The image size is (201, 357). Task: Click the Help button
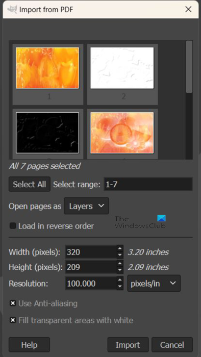click(x=30, y=345)
